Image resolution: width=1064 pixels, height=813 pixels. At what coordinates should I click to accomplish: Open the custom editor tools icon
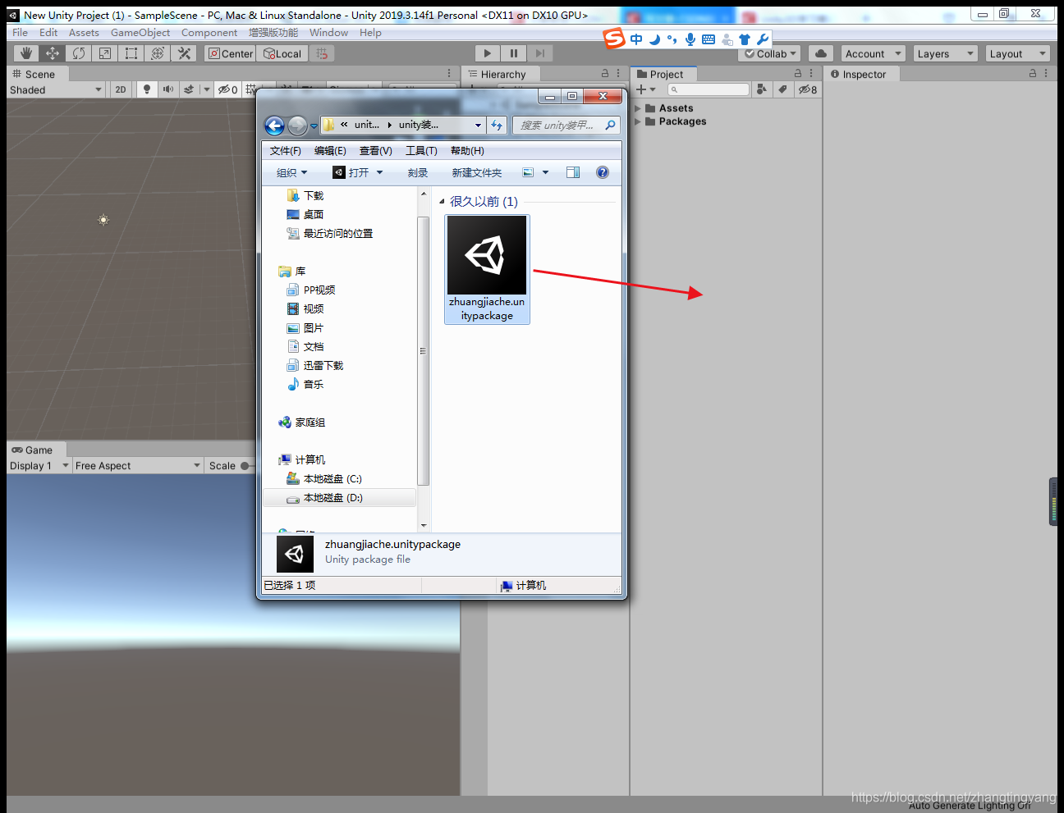coord(184,53)
